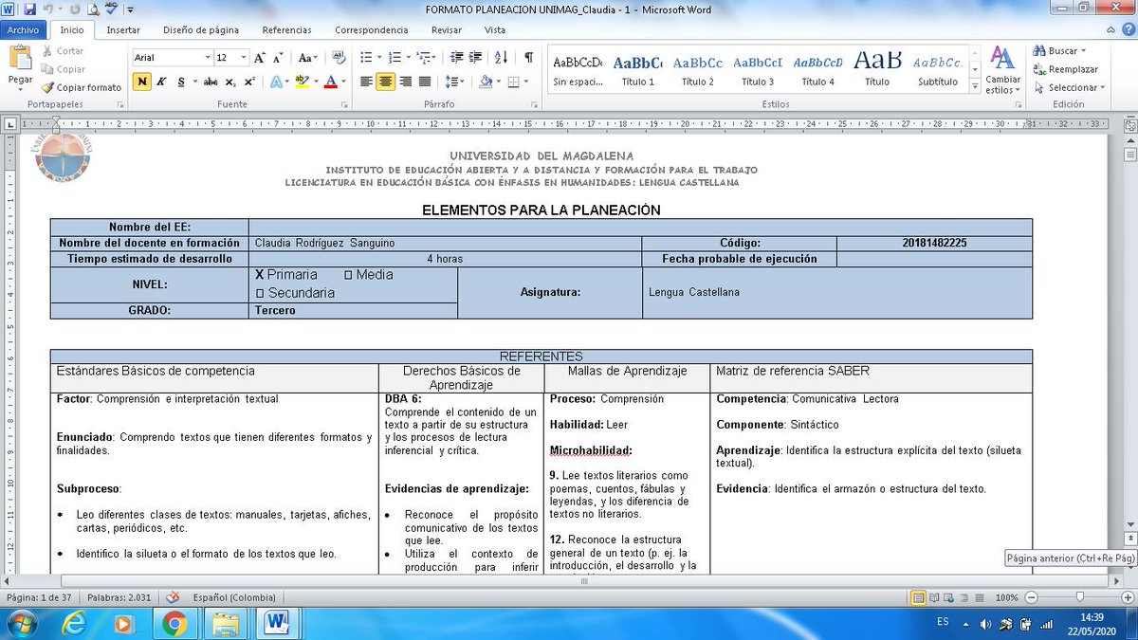Shrink font size with shrink font icon
Screen dimensions: 1138x640
280,58
